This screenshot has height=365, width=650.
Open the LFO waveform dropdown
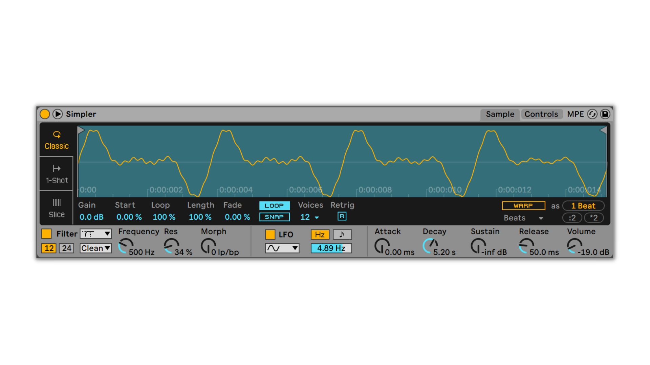tap(282, 248)
